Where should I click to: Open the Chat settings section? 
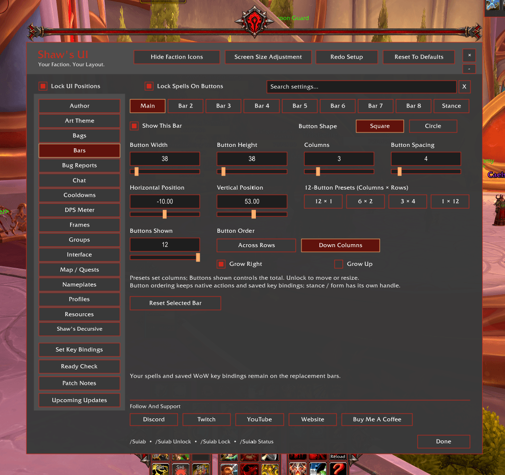[x=80, y=180]
